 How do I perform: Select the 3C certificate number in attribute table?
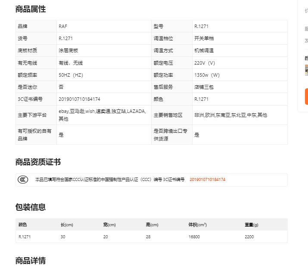coord(79,99)
